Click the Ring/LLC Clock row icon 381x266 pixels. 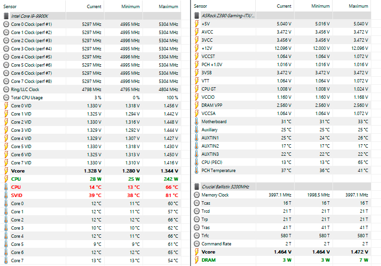coord(6,90)
